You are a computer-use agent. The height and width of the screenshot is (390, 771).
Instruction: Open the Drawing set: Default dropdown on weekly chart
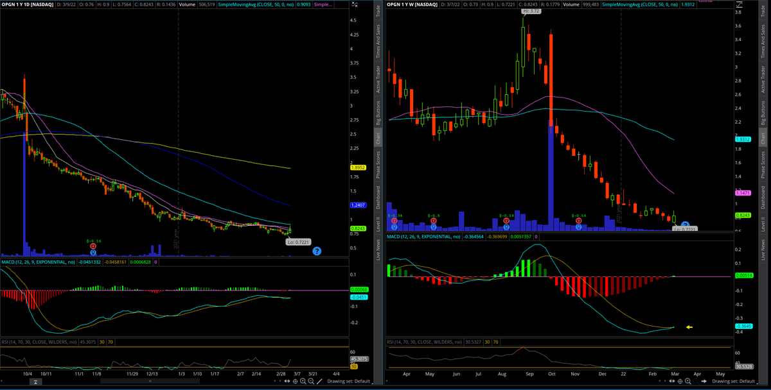tap(734, 382)
